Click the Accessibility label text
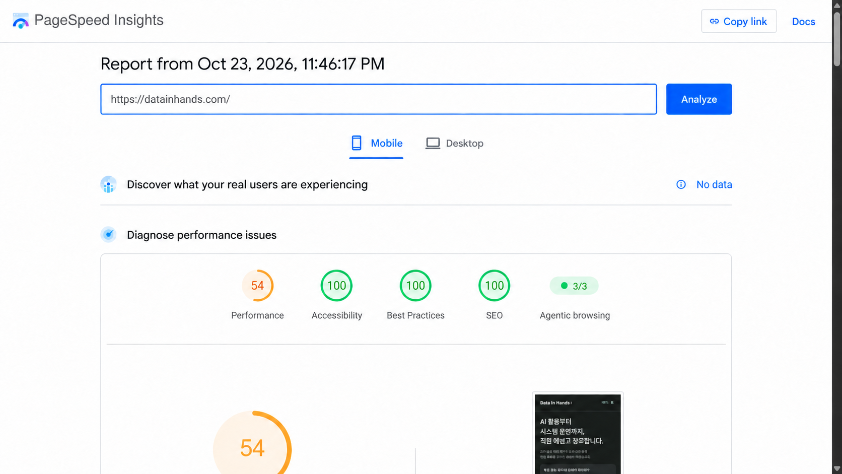 336,315
